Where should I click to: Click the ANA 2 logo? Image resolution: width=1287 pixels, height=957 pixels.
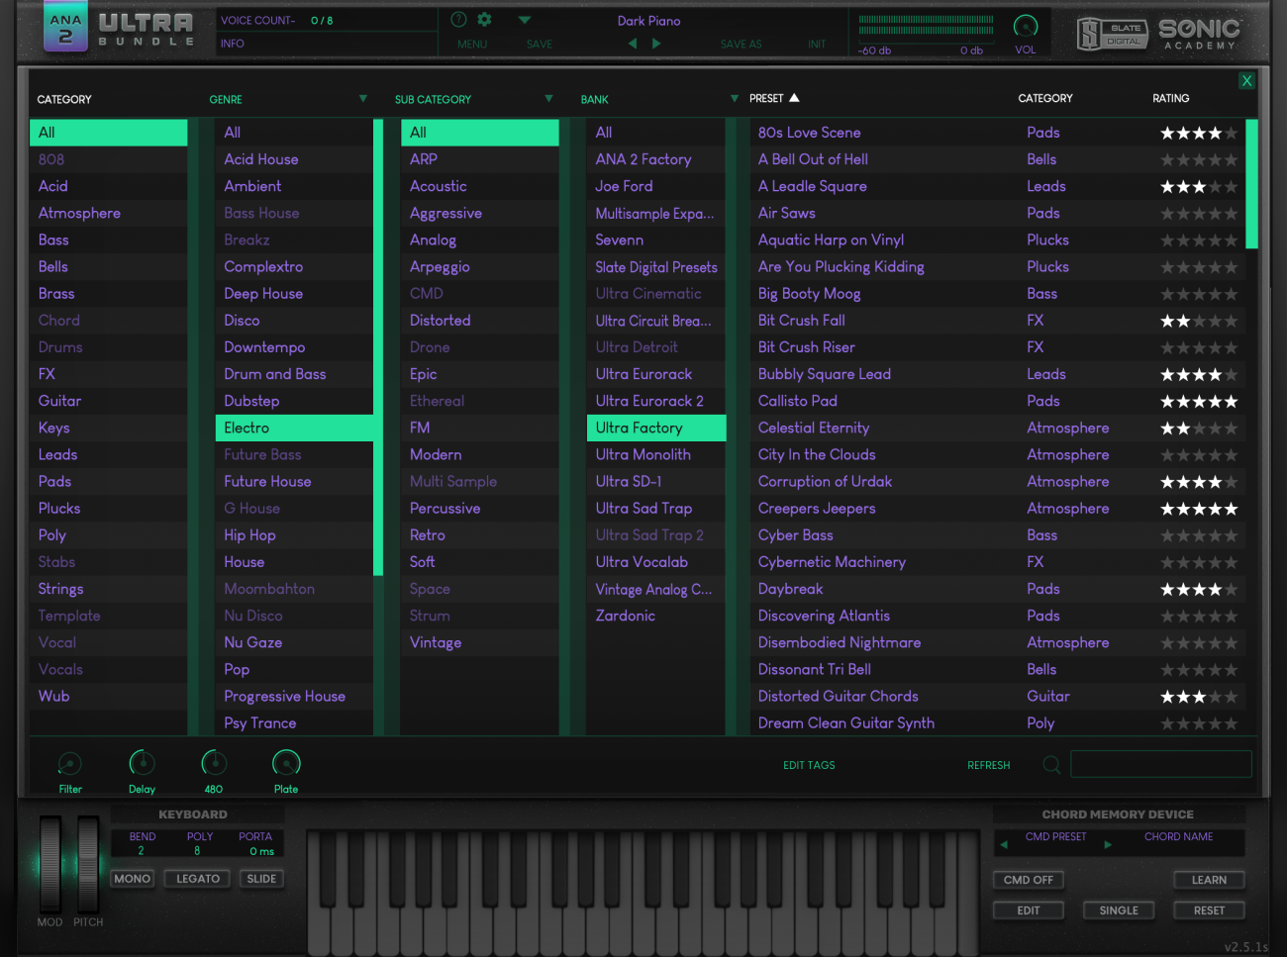pyautogui.click(x=65, y=27)
